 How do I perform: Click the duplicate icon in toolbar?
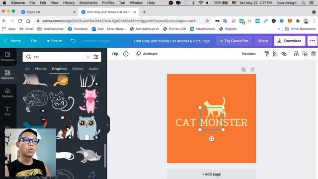tap(305, 54)
